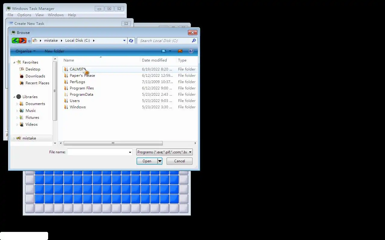Click the 6/19/2022 8:20 date cell
Image resolution: width=385 pixels, height=240 pixels.
point(157,69)
